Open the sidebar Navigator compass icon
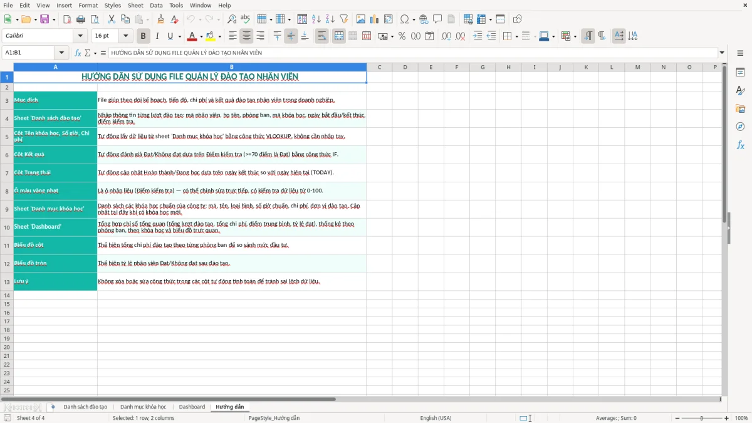Image resolution: width=752 pixels, height=423 pixels. [740, 127]
